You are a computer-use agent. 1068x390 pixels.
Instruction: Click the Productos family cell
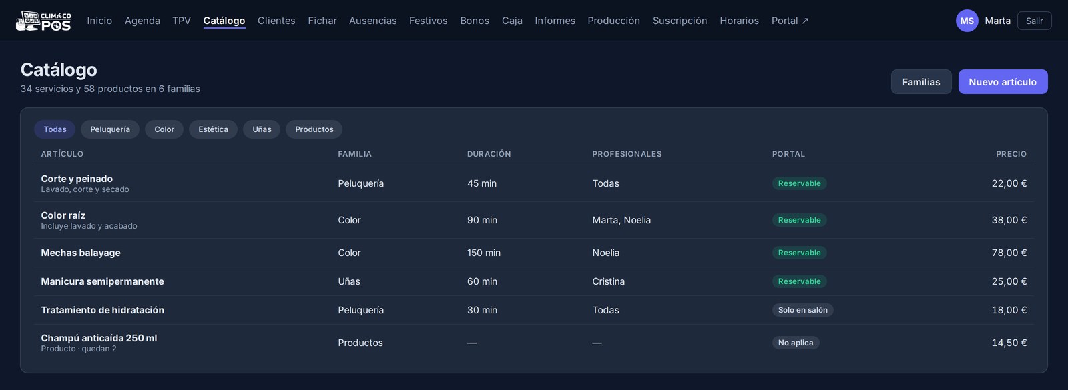coord(360,343)
